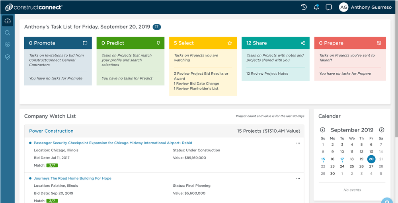
Task: Open the notifications bell
Action: point(316,8)
